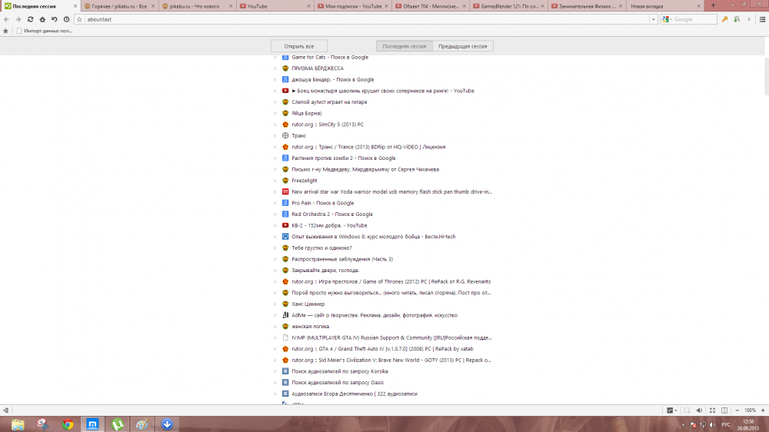Open the 'Red Orchestra 2' search link
769x432 pixels.
point(331,214)
